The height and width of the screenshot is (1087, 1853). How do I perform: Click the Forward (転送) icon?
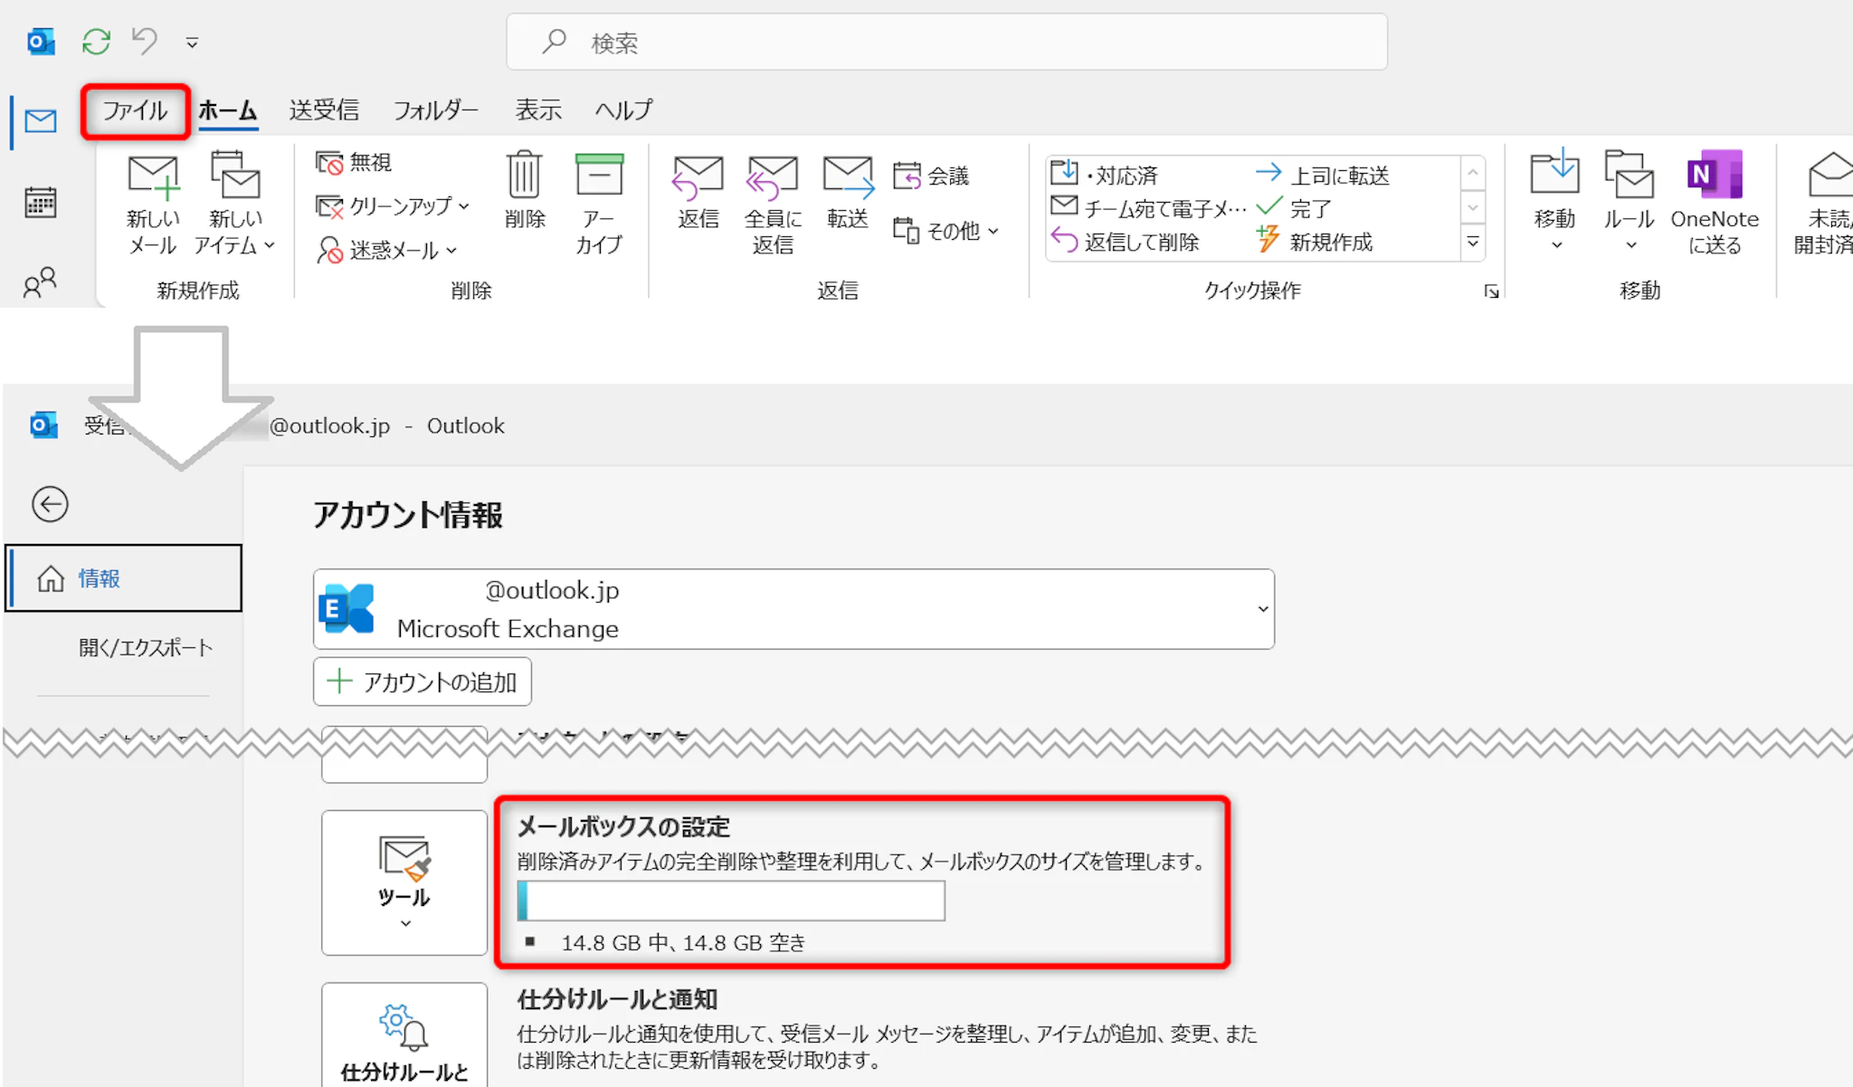coord(848,177)
